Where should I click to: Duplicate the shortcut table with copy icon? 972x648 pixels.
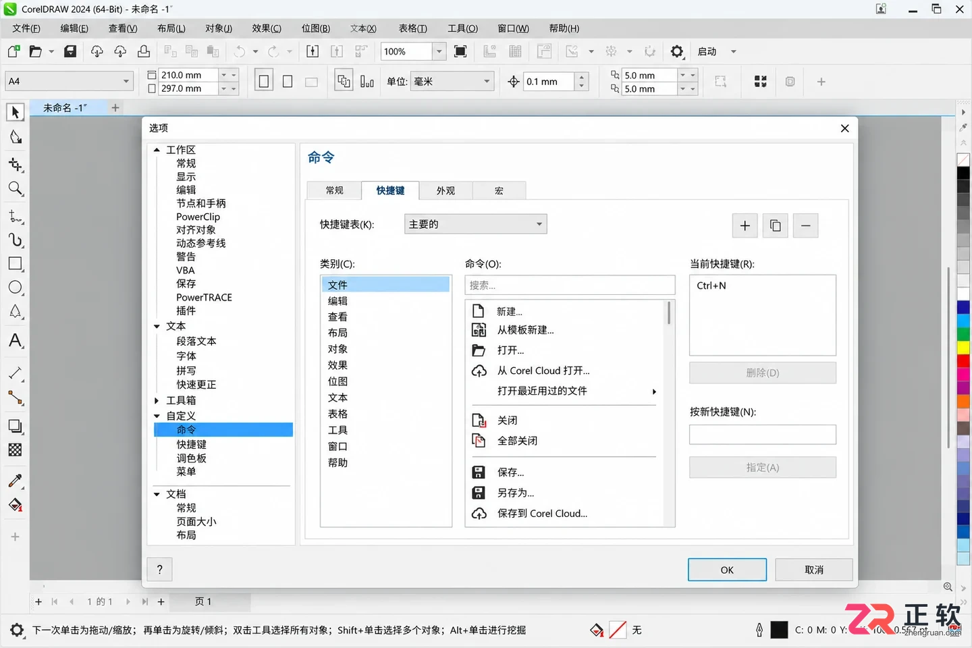[776, 225]
